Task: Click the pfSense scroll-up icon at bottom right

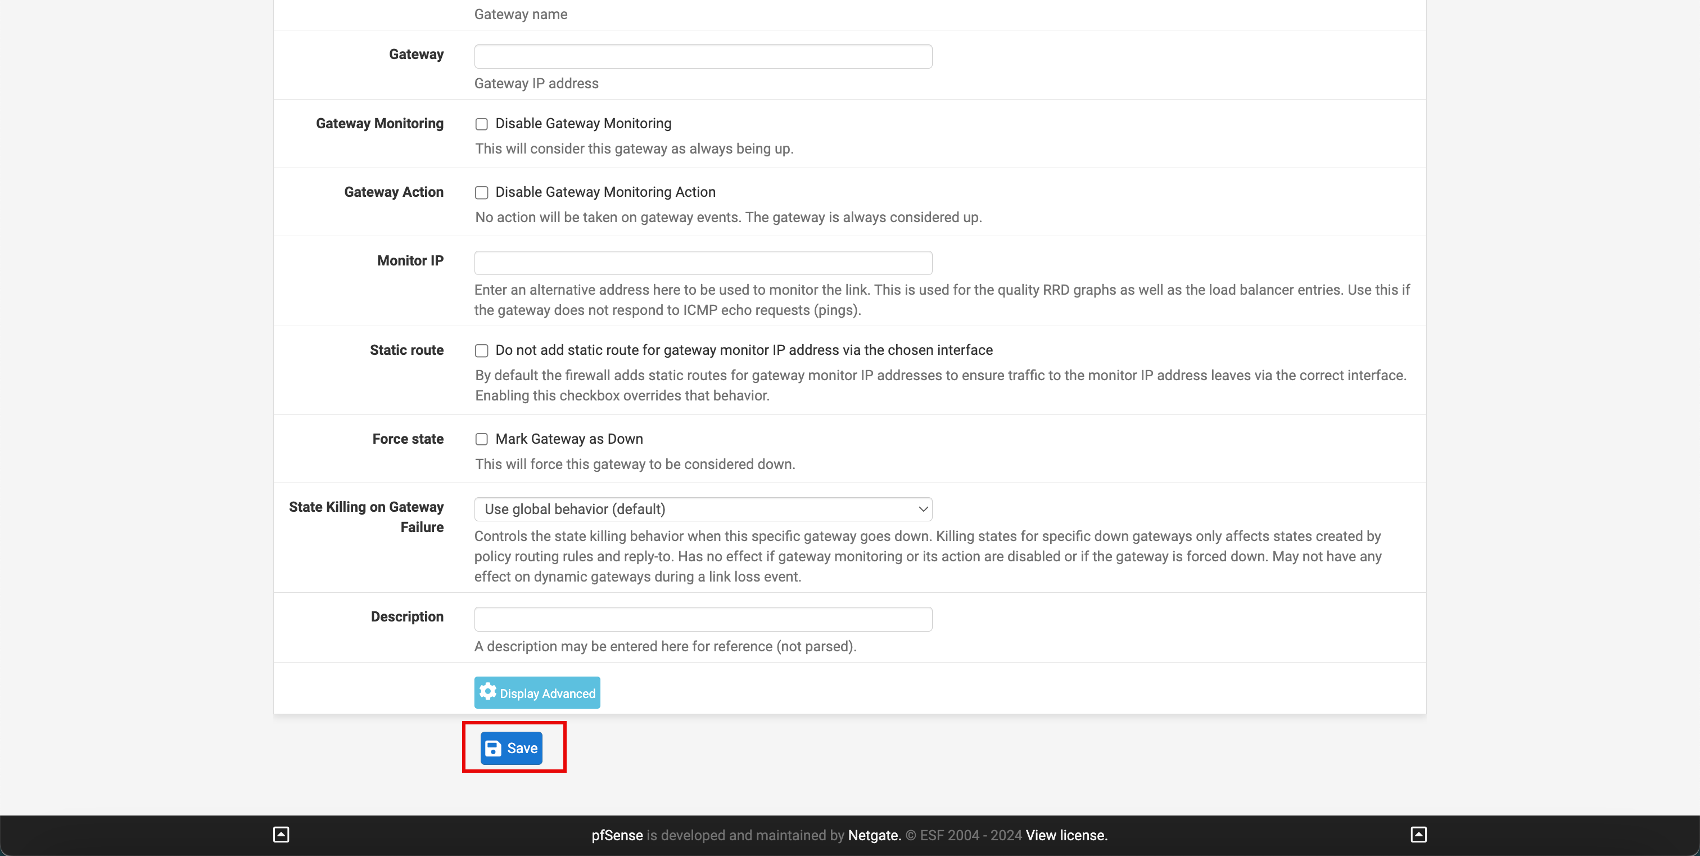Action: click(x=1418, y=834)
